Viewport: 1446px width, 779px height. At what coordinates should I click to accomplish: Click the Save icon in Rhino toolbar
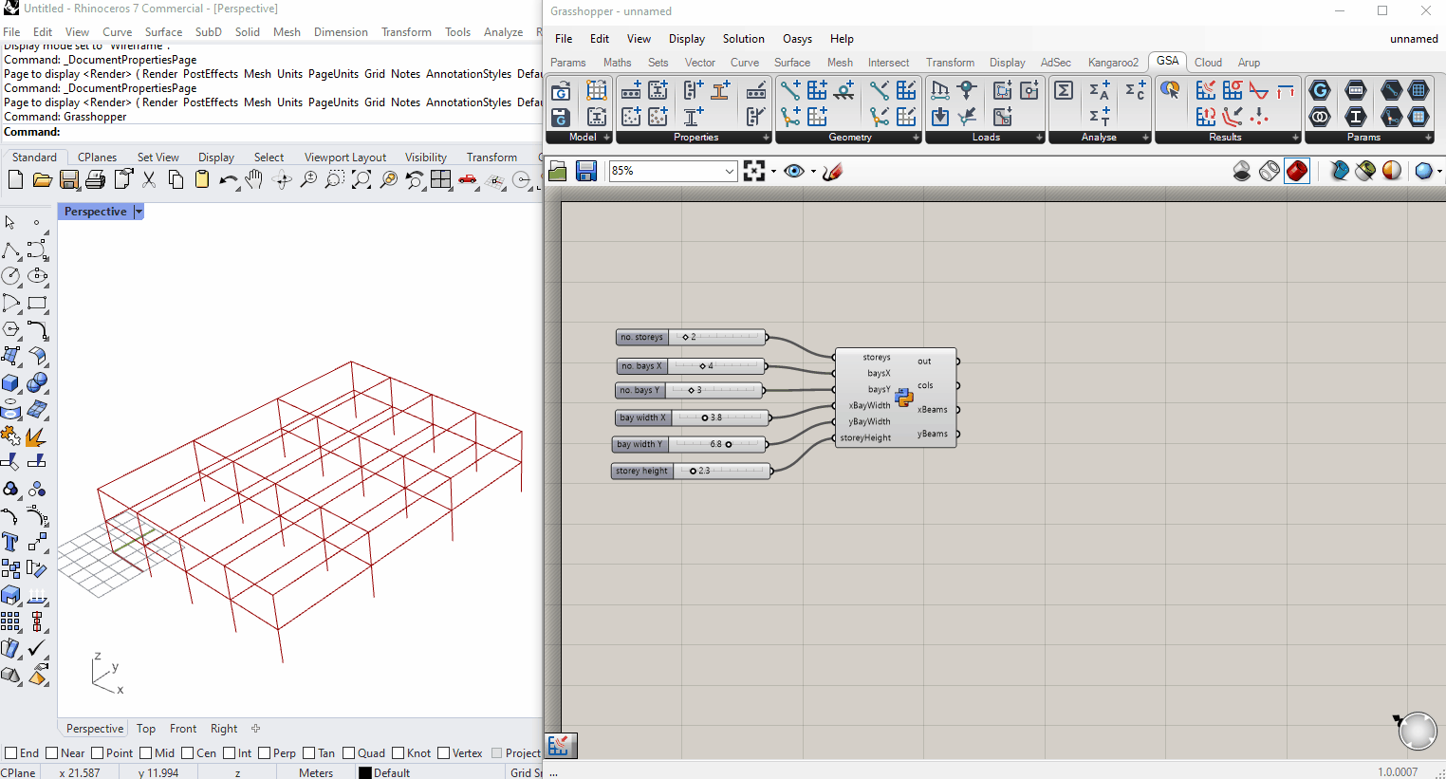point(68,179)
